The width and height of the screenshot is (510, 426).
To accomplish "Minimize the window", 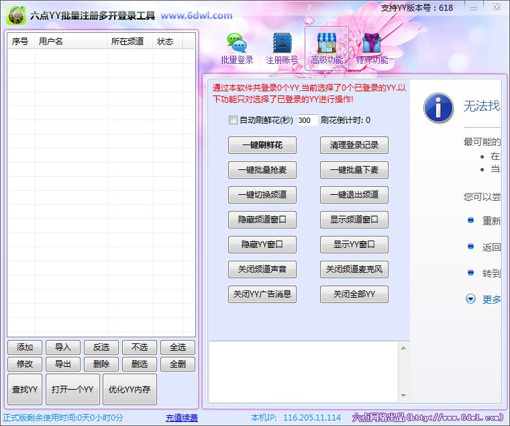I will (x=474, y=7).
